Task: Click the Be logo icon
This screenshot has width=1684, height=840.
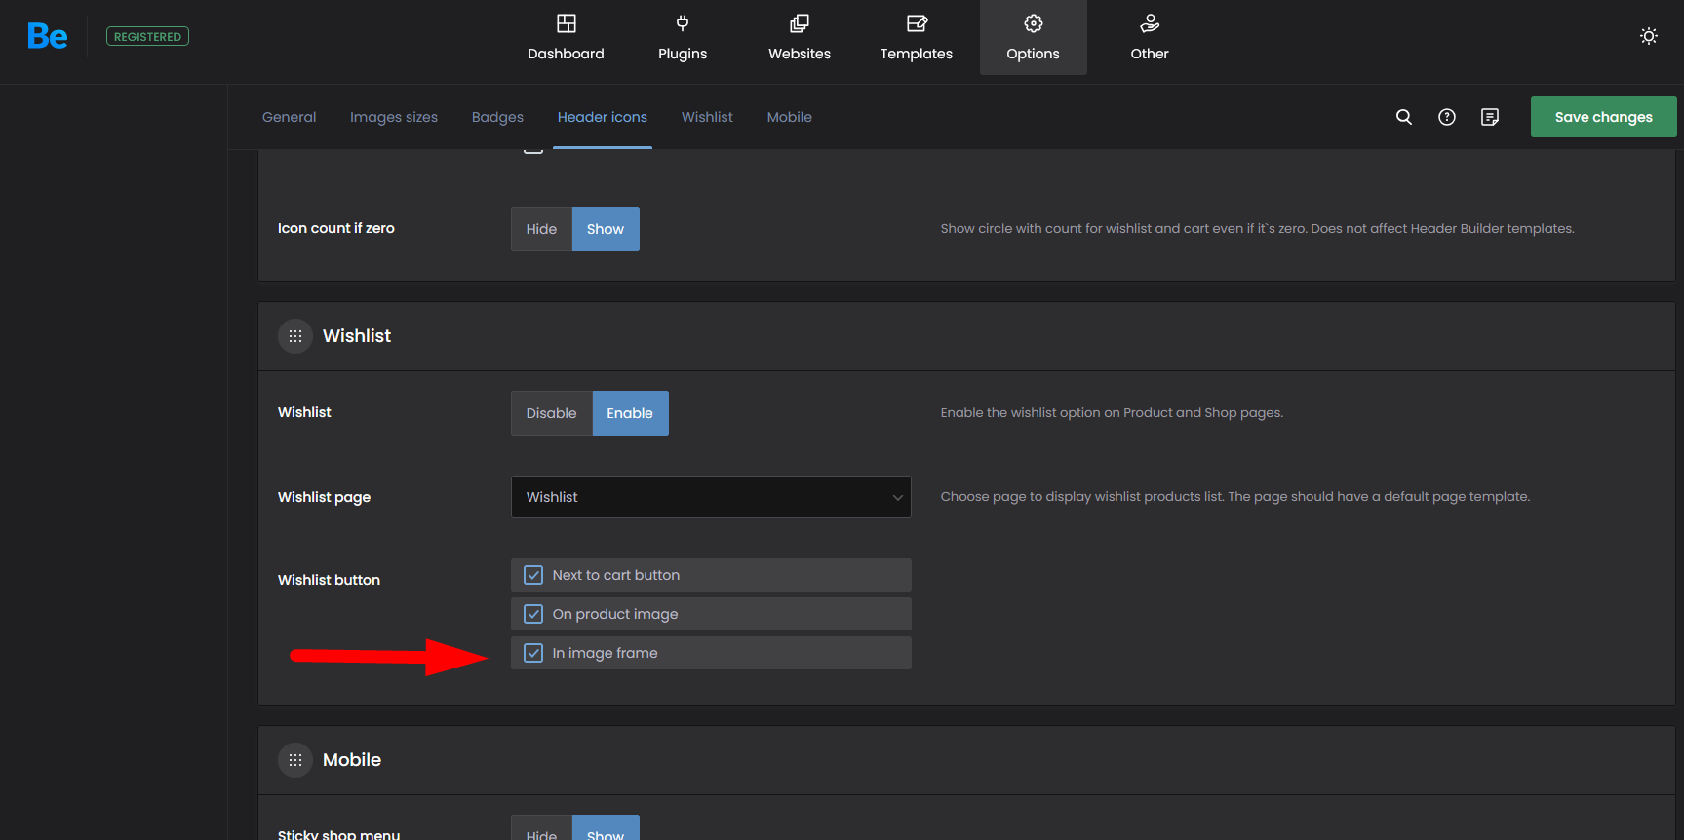Action: coord(47,37)
